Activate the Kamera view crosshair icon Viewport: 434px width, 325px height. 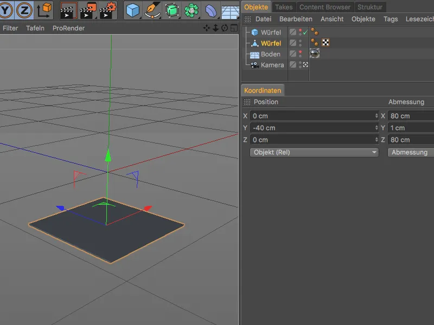(x=305, y=64)
